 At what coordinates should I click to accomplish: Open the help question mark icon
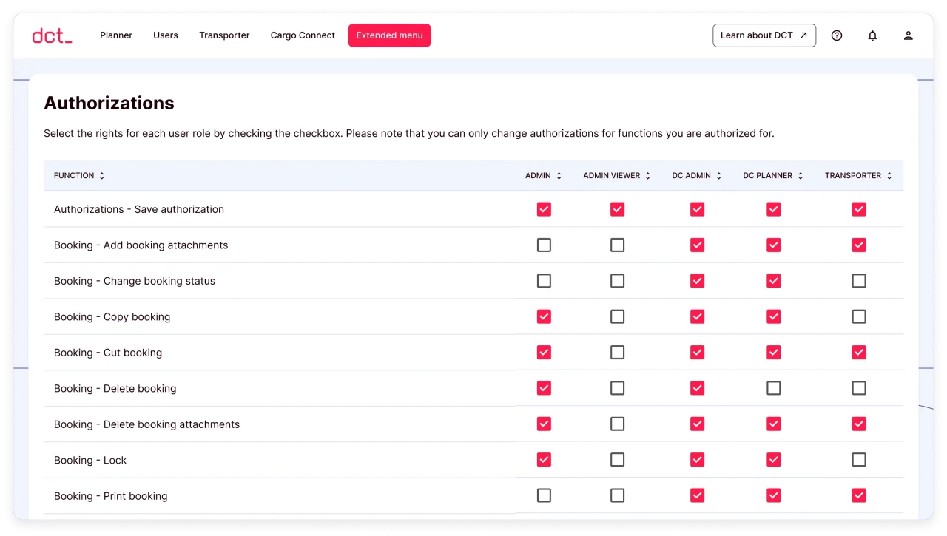[x=837, y=35]
